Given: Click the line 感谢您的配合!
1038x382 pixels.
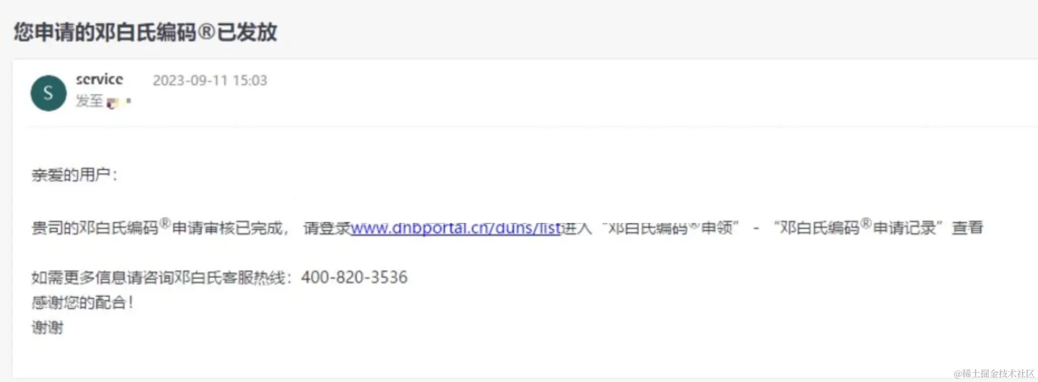Looking at the screenshot, I should 83,302.
